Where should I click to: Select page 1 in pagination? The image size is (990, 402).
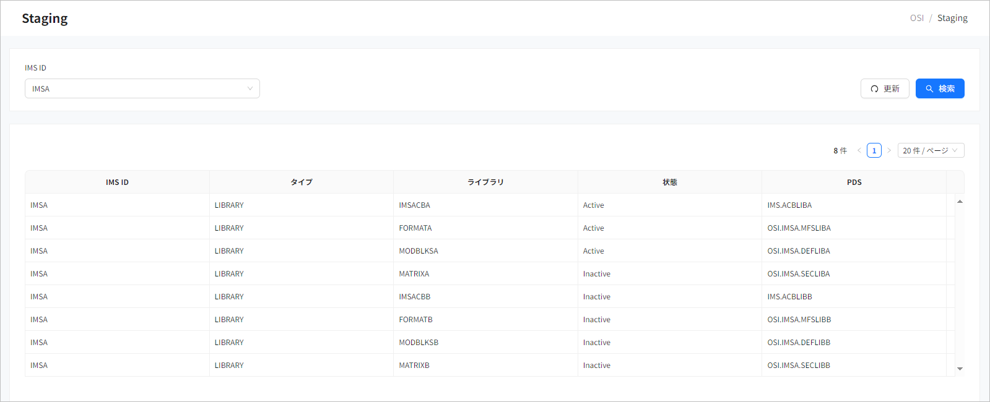[x=874, y=150]
